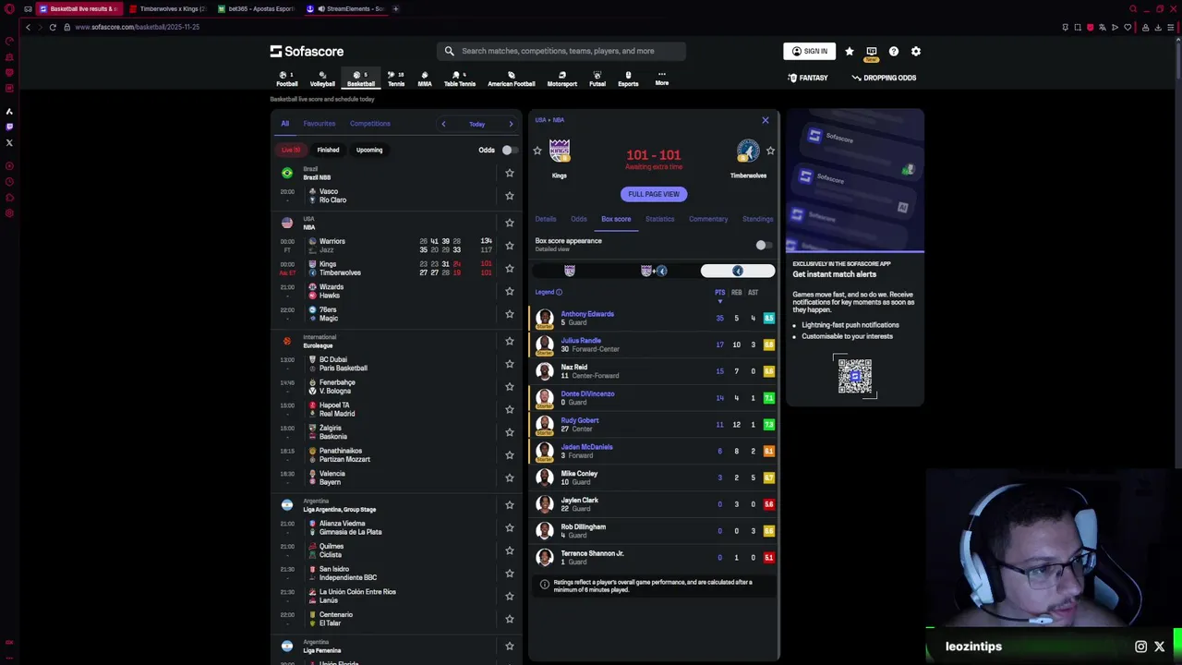This screenshot has width=1182, height=665.
Task: Click the search matches input field
Action: [561, 52]
